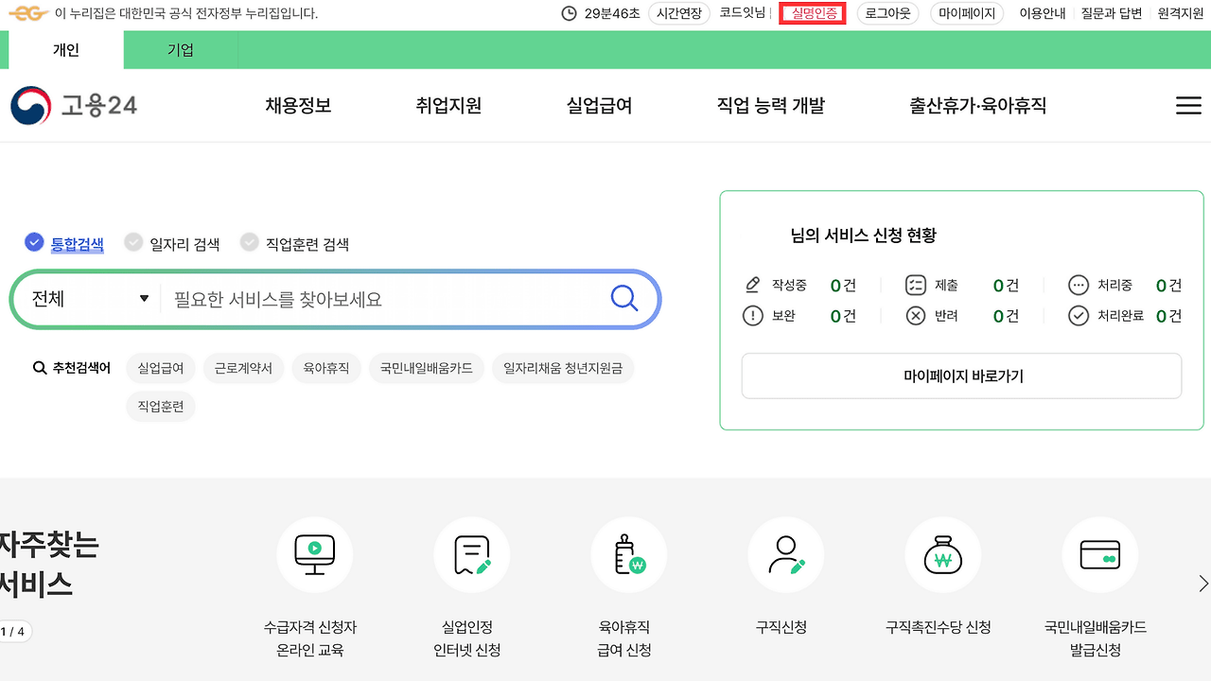Select the 직업훈련 검색 radio button
1211x681 pixels.
[x=250, y=242]
